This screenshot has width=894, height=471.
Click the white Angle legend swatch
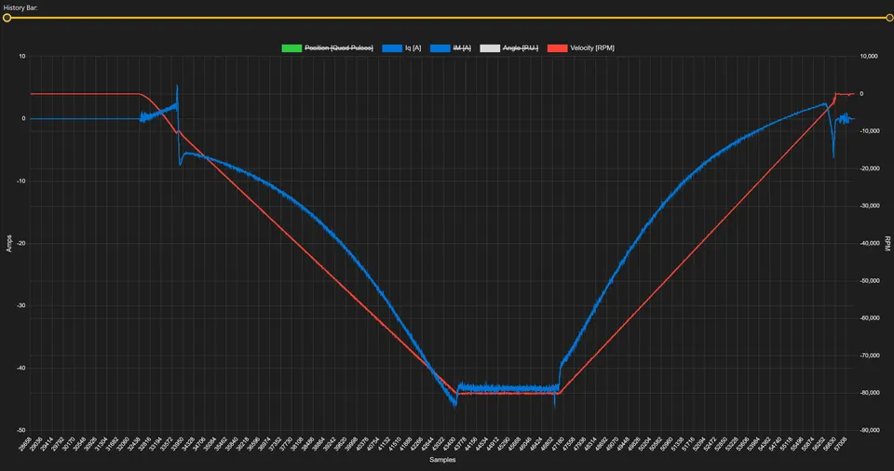click(x=490, y=47)
